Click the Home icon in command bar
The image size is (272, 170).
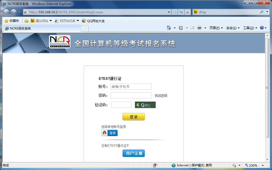click(169, 28)
